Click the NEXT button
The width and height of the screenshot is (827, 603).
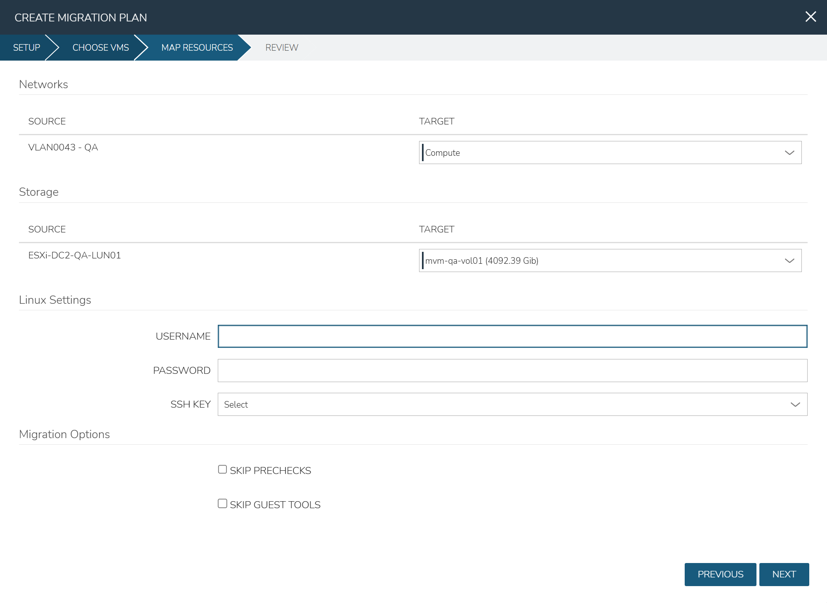point(784,575)
